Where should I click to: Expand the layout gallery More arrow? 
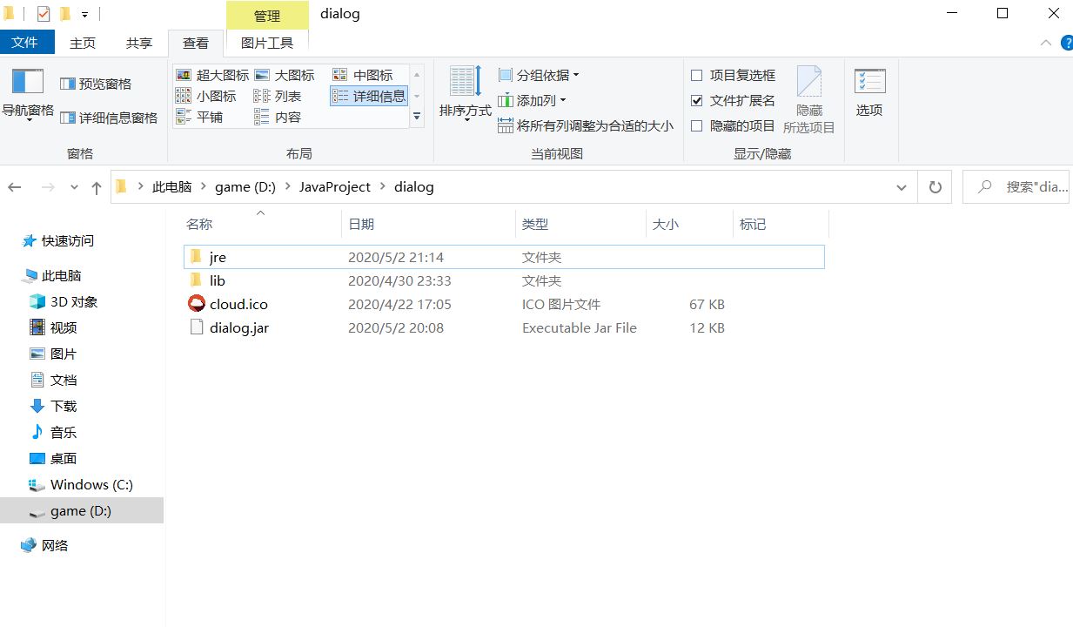point(417,116)
